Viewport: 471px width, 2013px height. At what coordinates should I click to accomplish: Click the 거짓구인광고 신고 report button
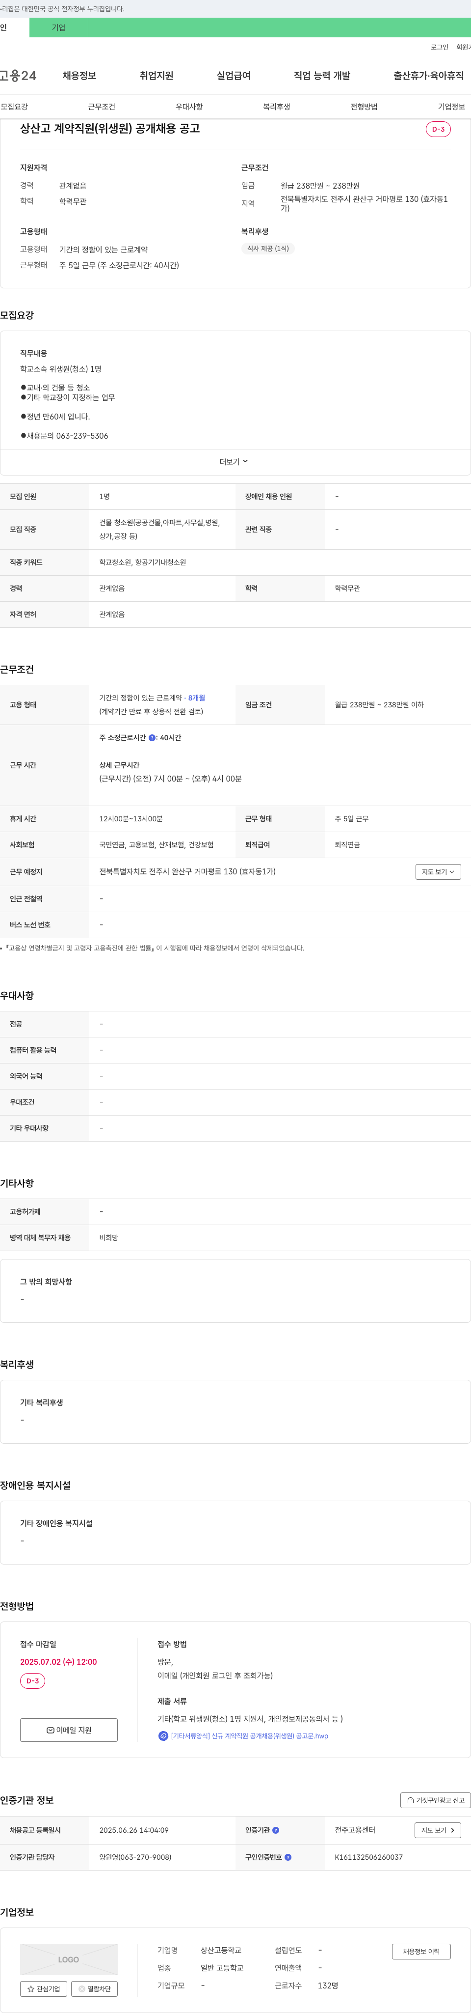[435, 1800]
